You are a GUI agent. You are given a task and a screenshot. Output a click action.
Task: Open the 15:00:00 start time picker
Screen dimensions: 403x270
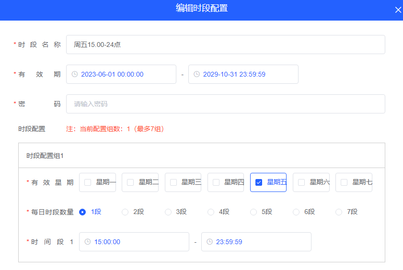point(137,242)
